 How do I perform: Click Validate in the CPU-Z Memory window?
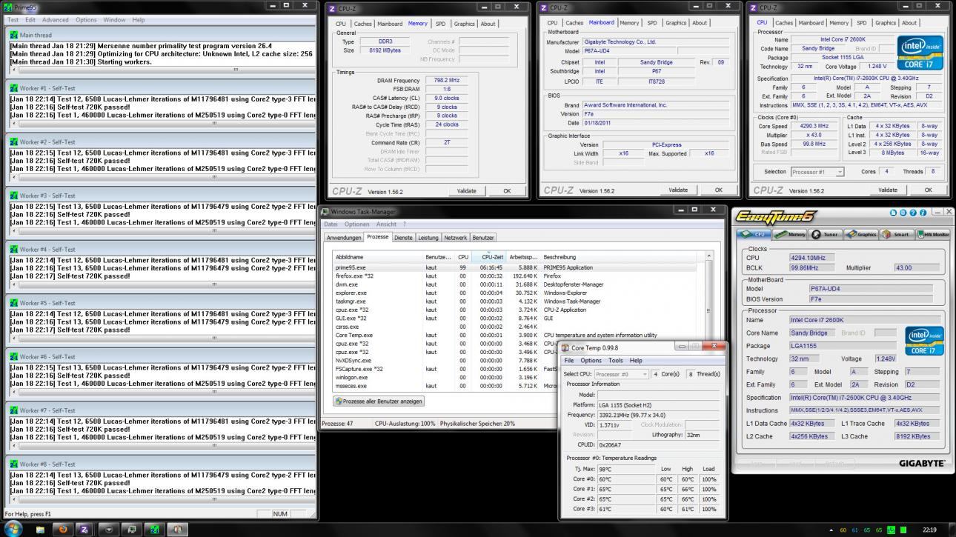pos(467,191)
